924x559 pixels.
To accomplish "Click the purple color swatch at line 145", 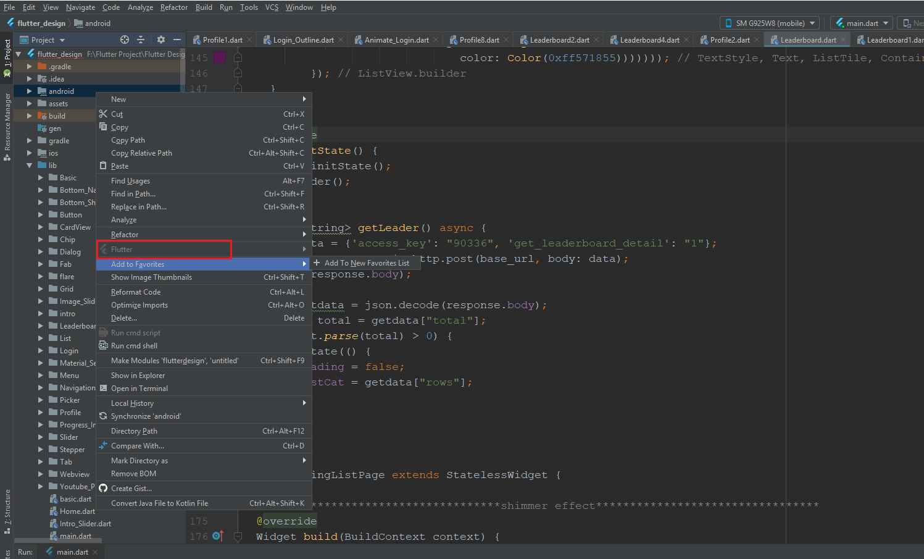I will pos(220,57).
